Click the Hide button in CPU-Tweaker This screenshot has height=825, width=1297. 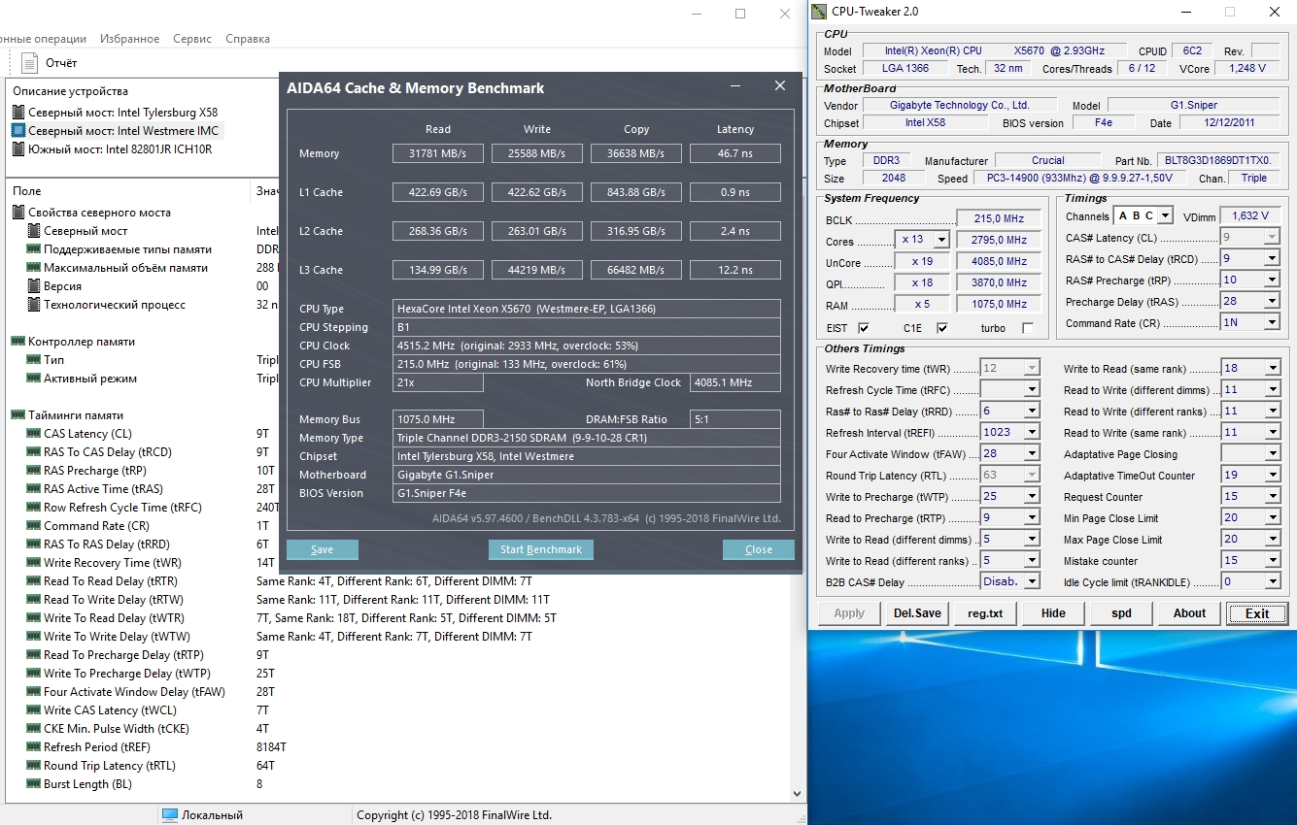pos(1053,613)
